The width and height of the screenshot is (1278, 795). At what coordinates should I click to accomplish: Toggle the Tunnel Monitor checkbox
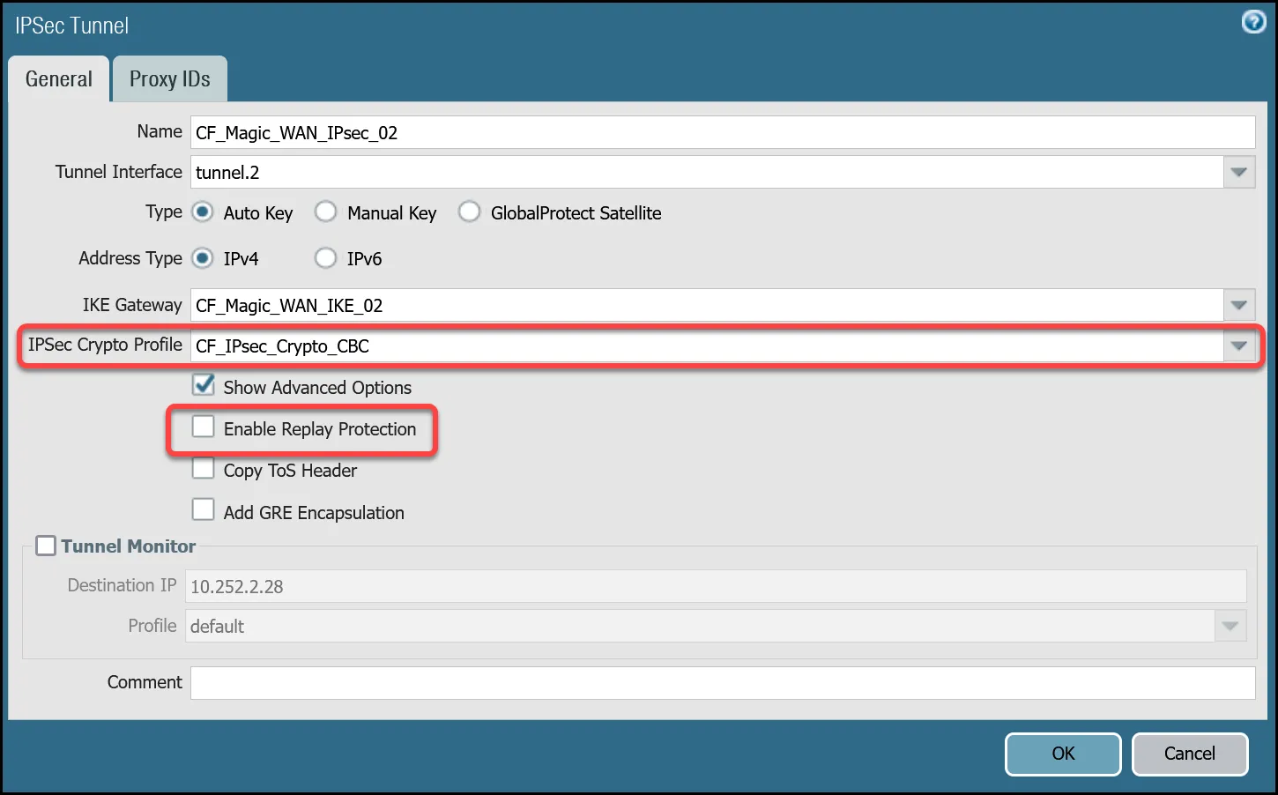(x=46, y=546)
